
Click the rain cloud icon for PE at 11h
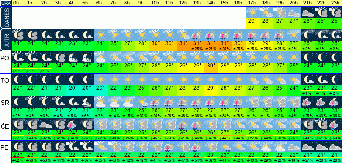click(170, 146)
